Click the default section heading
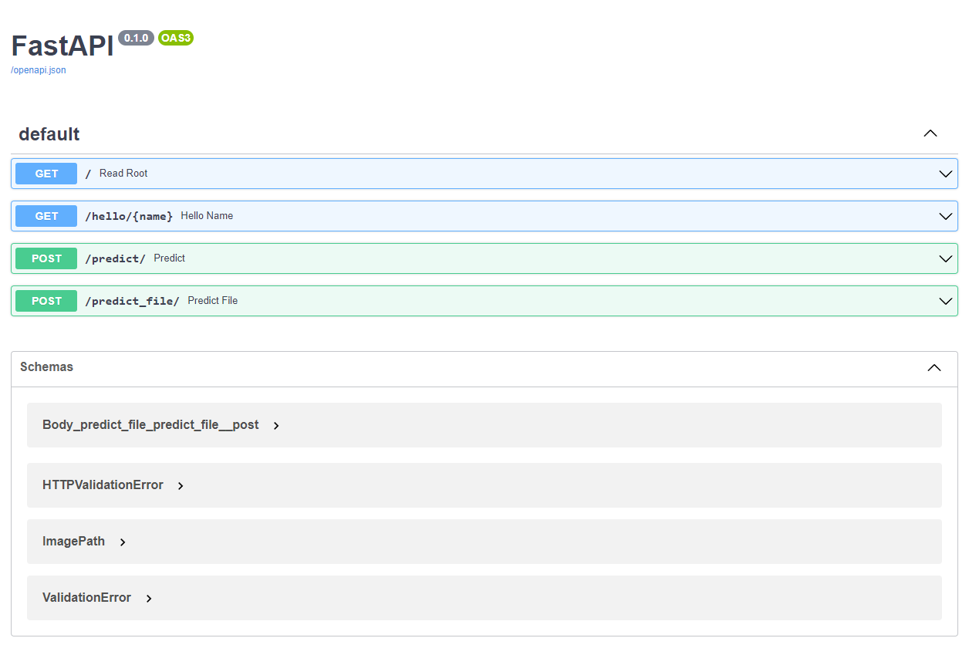This screenshot has width=969, height=655. (x=49, y=134)
